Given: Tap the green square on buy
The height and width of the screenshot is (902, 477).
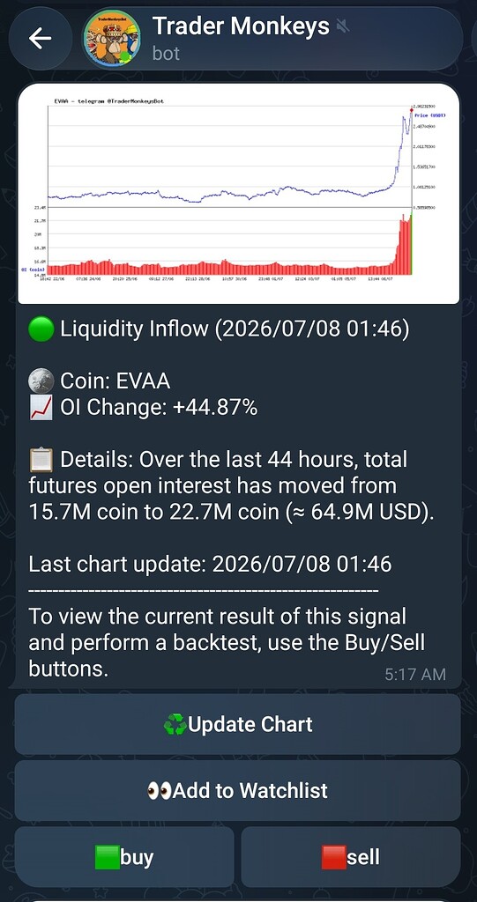Looking at the screenshot, I should (108, 858).
